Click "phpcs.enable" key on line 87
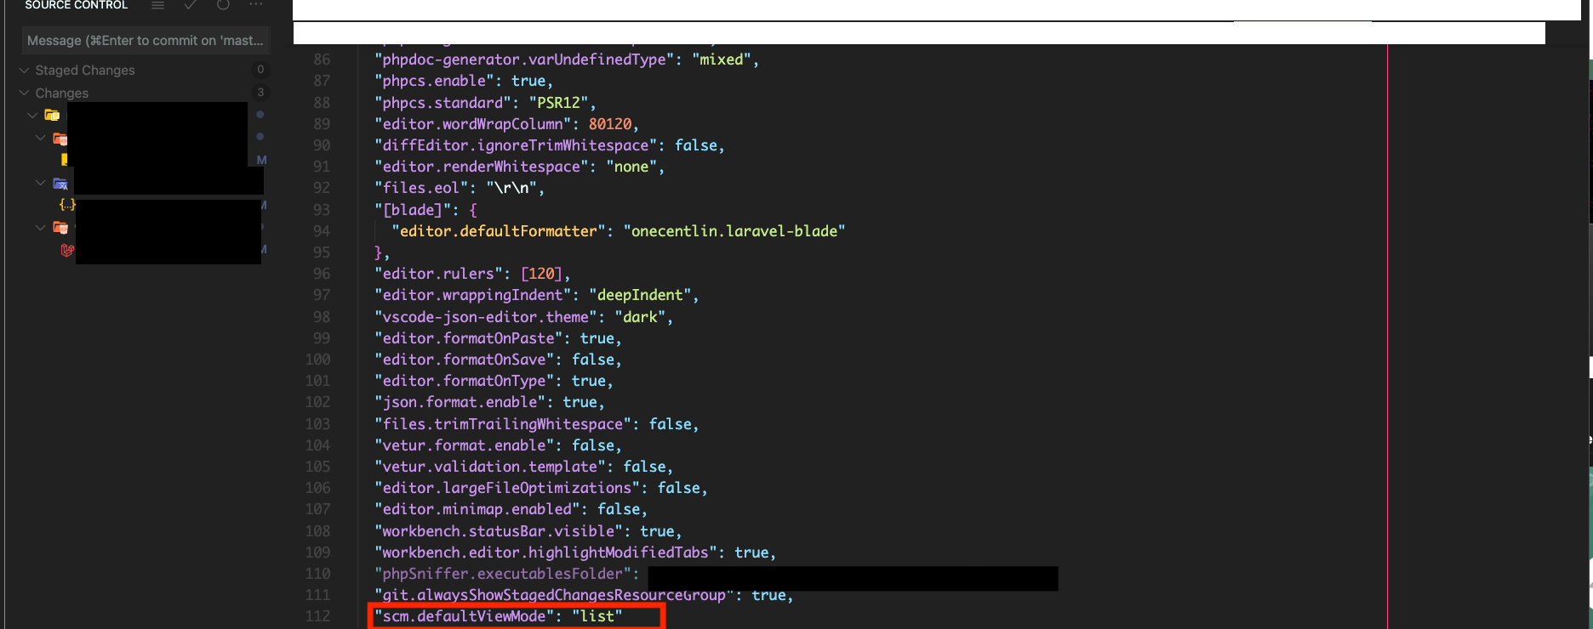This screenshot has width=1593, height=629. 435,81
